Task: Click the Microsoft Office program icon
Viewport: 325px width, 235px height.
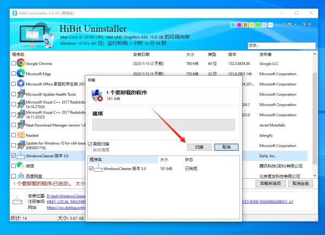Action: pyautogui.click(x=21, y=84)
